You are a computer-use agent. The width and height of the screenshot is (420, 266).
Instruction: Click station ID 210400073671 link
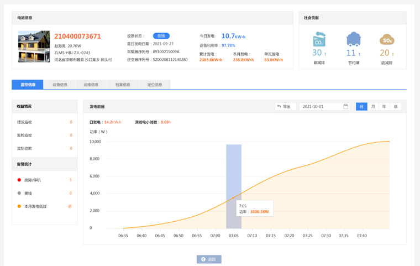[x=77, y=36]
